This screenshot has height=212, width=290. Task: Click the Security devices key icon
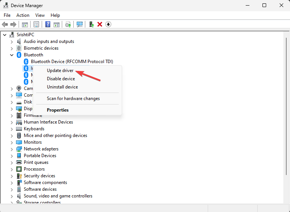pyautogui.click(x=19, y=176)
